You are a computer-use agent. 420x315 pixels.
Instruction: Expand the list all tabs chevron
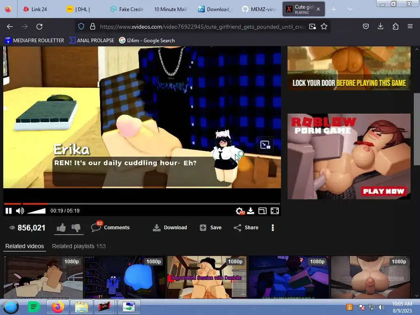pyautogui.click(x=350, y=9)
